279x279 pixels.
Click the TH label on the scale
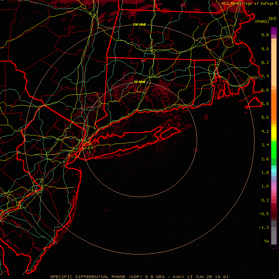[266, 241]
